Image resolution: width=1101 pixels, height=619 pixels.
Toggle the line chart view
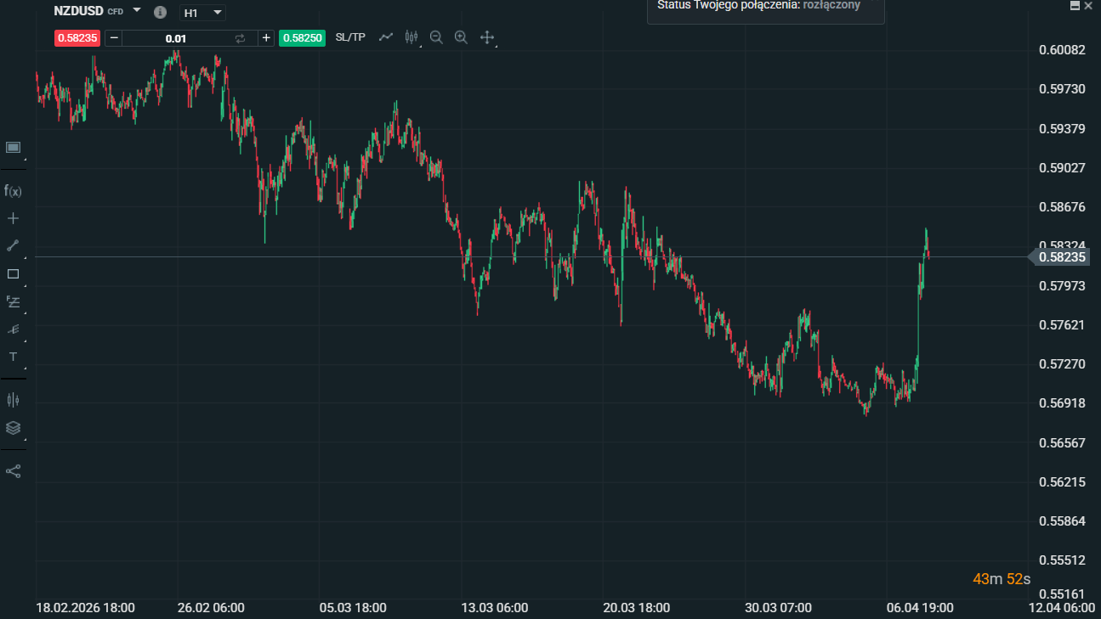pyautogui.click(x=386, y=37)
